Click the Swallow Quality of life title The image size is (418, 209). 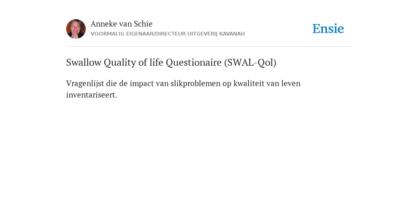tap(171, 62)
